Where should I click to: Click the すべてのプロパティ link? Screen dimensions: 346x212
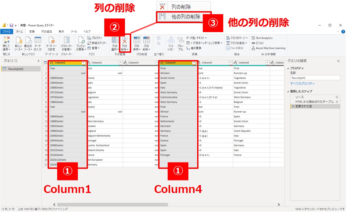point(302,83)
